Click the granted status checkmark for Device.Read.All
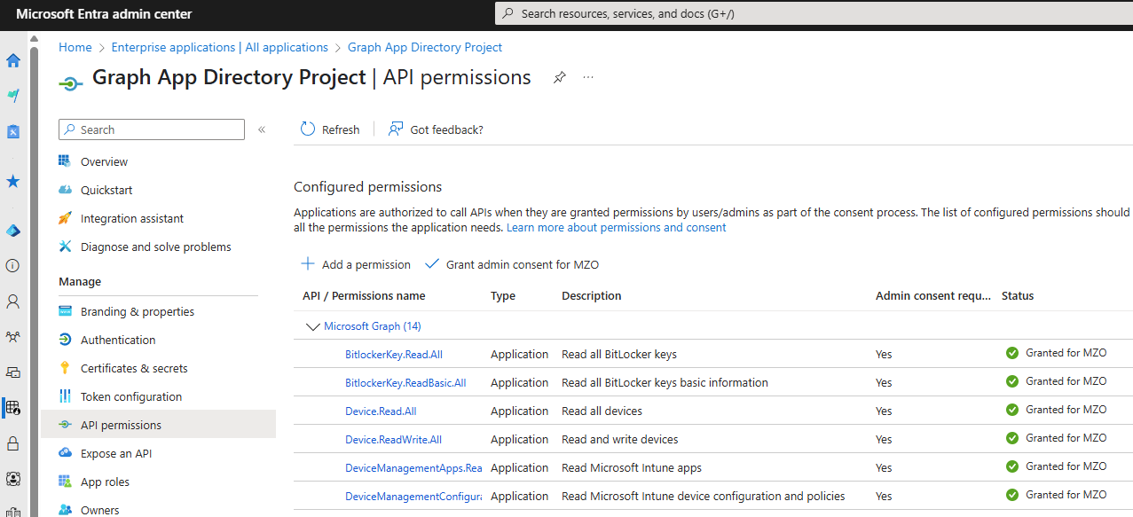The height and width of the screenshot is (517, 1133). click(1011, 410)
